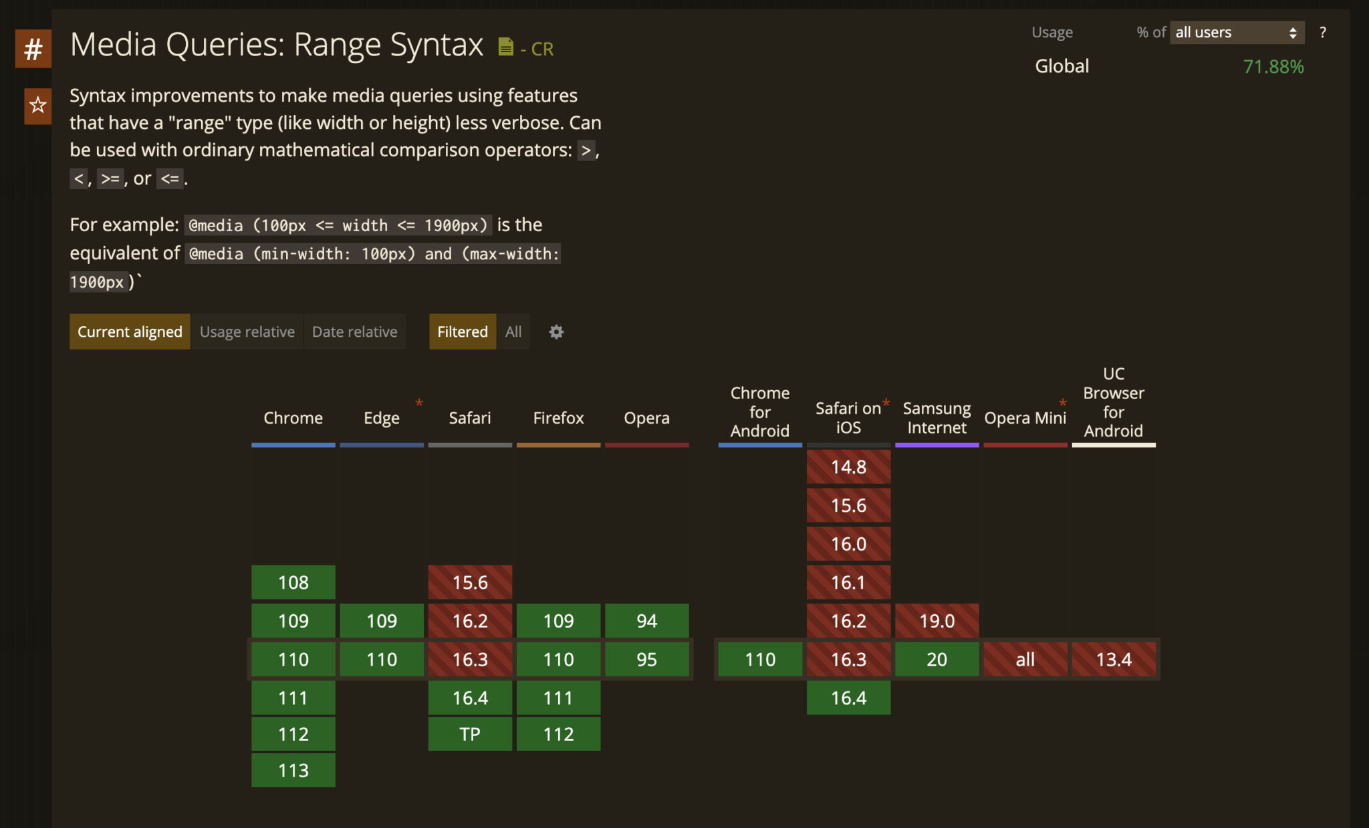
Task: Switch the browser list to "All"
Action: coord(513,331)
